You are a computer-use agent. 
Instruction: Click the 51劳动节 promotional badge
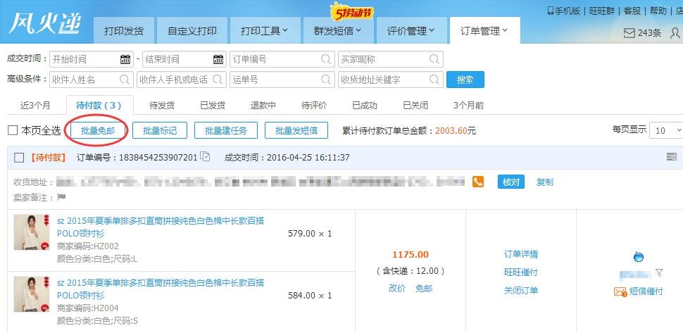pyautogui.click(x=352, y=12)
